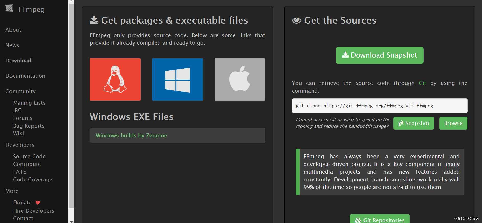
Task: Click the heart icon beside Donate
Action: click(38, 203)
